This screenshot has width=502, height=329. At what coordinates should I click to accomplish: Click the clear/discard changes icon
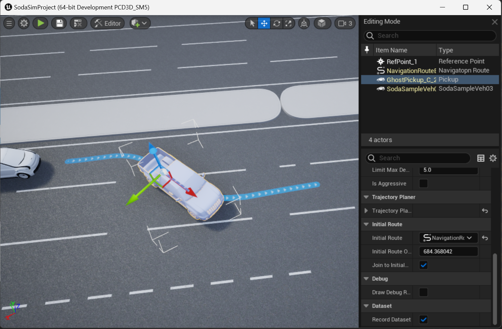tap(78, 23)
